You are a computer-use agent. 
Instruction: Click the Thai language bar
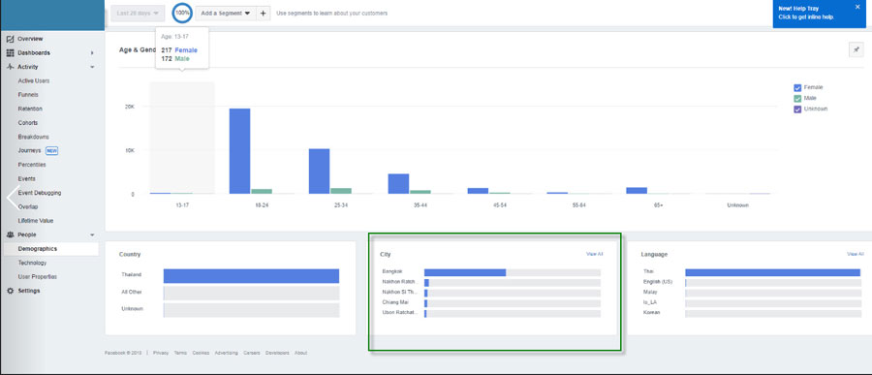(773, 272)
